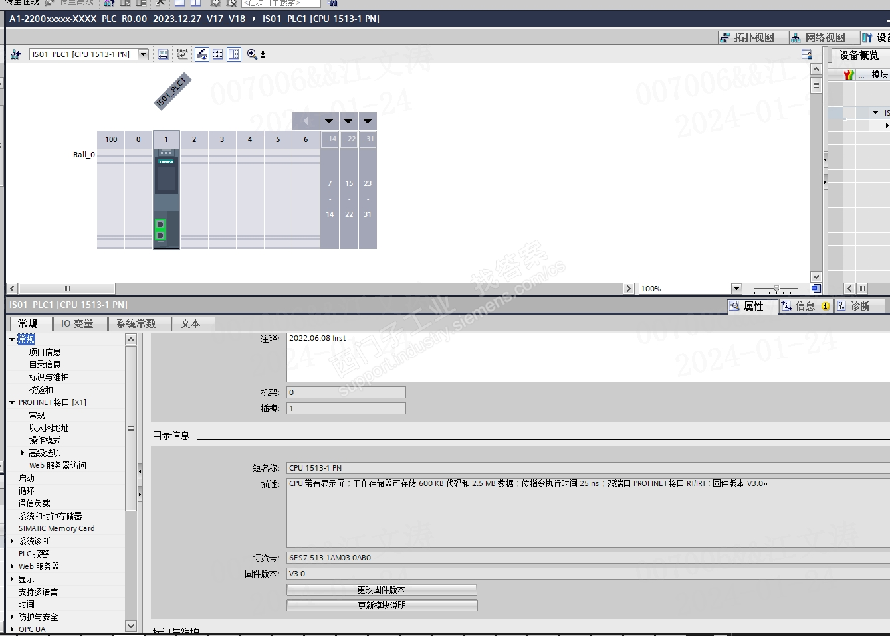Switch to 拓扑视图 topology view tab

[x=753, y=38]
